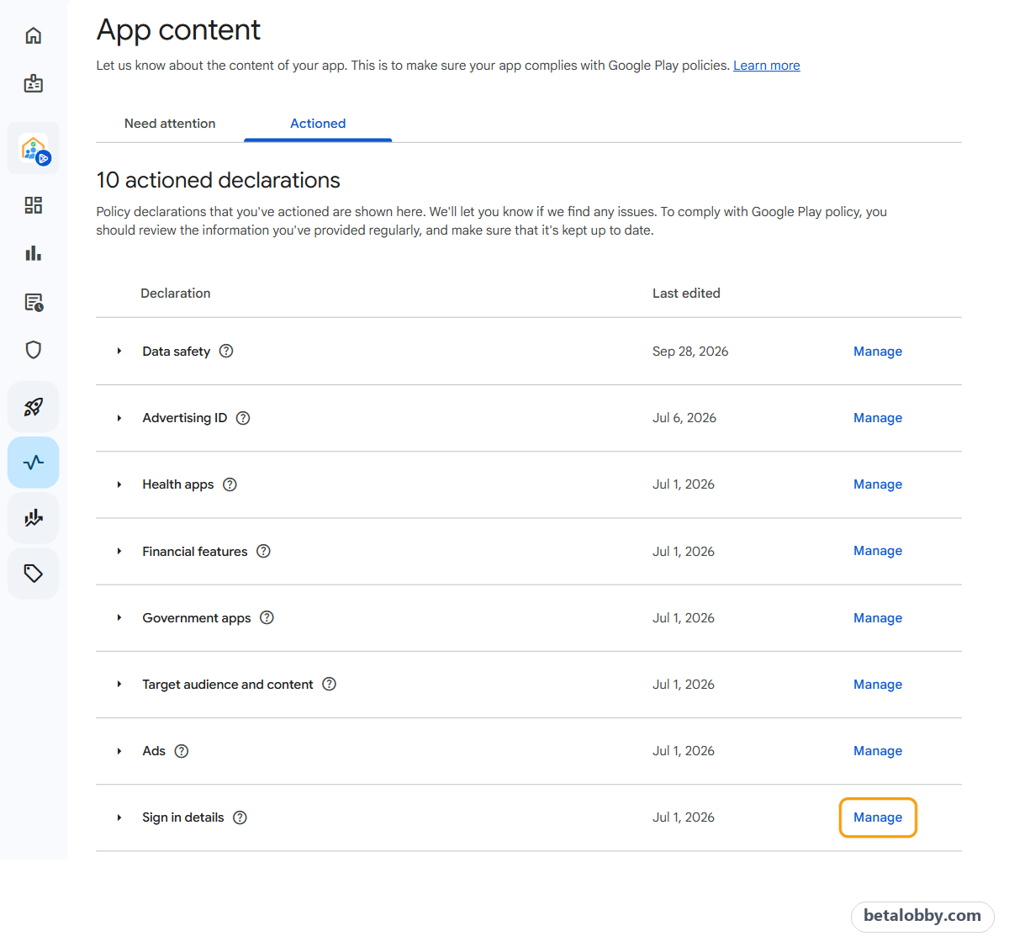Click the 10 actioned declarations heading
Viewport: 1009px width, 947px height.
coord(218,180)
